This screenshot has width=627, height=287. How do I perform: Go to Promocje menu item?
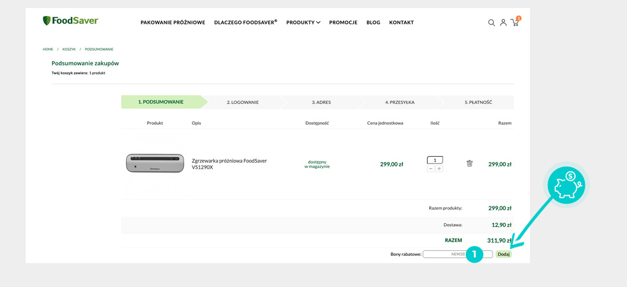pyautogui.click(x=343, y=23)
